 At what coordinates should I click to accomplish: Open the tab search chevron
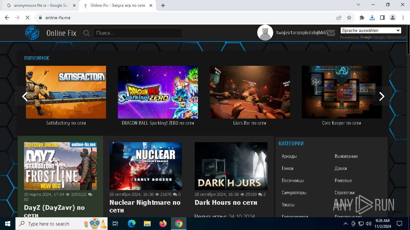(x=358, y=4)
